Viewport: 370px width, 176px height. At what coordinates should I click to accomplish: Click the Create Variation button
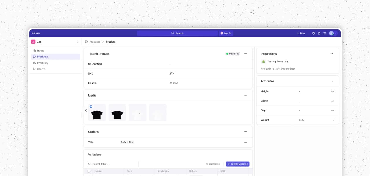[x=238, y=164]
